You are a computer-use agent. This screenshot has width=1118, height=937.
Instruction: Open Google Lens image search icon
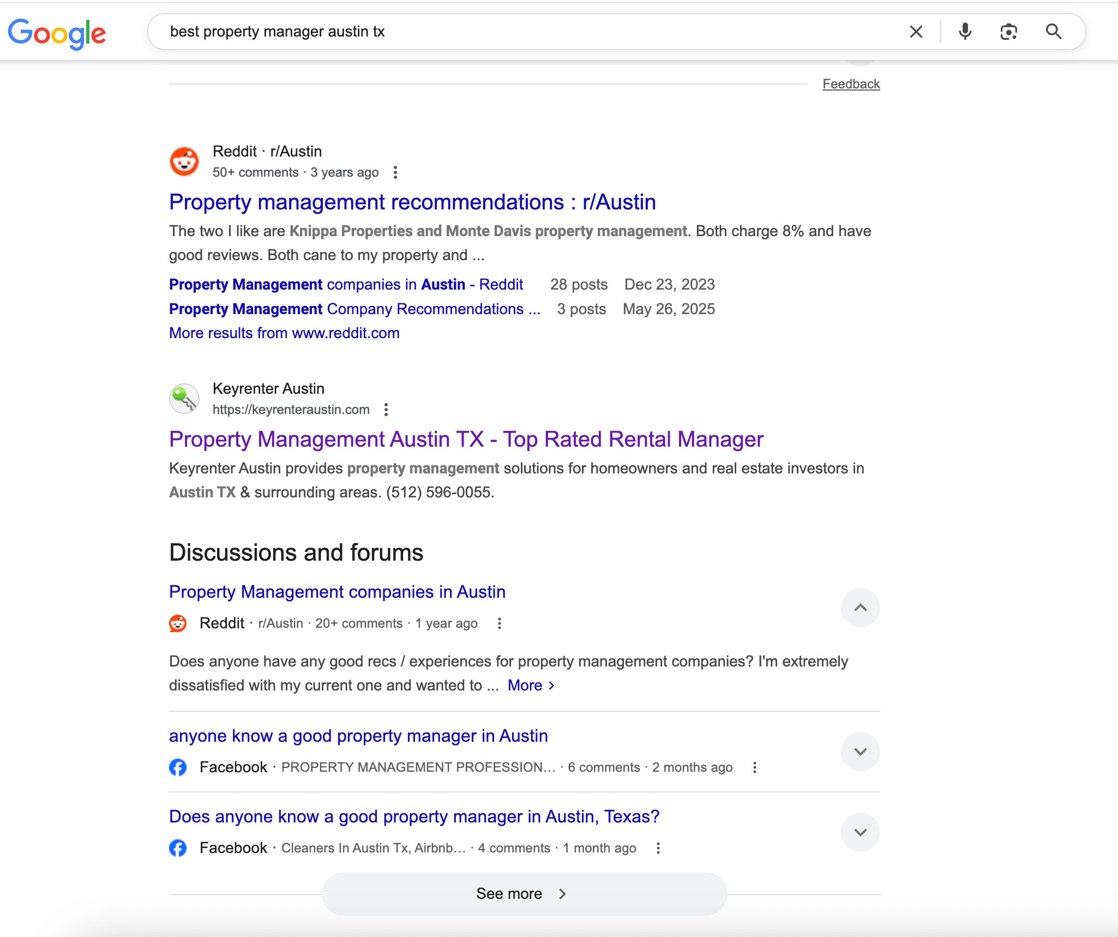point(1008,32)
